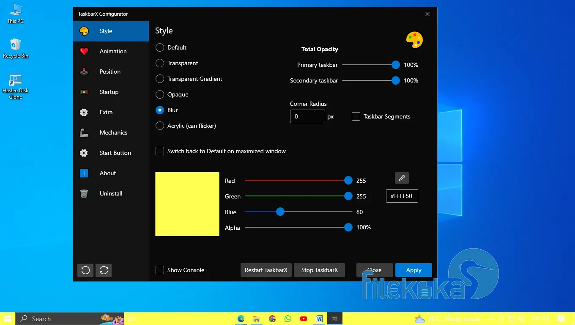Click the Close button beside Apply

(375, 270)
